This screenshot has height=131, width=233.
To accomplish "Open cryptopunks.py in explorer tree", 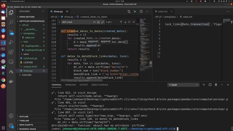I will (32, 50).
